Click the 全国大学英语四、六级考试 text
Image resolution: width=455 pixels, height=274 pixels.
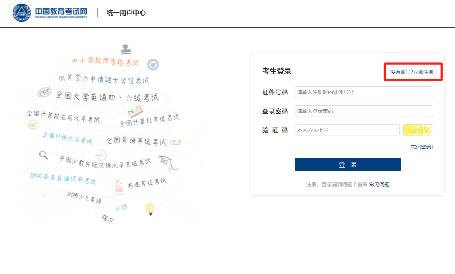[x=107, y=97]
